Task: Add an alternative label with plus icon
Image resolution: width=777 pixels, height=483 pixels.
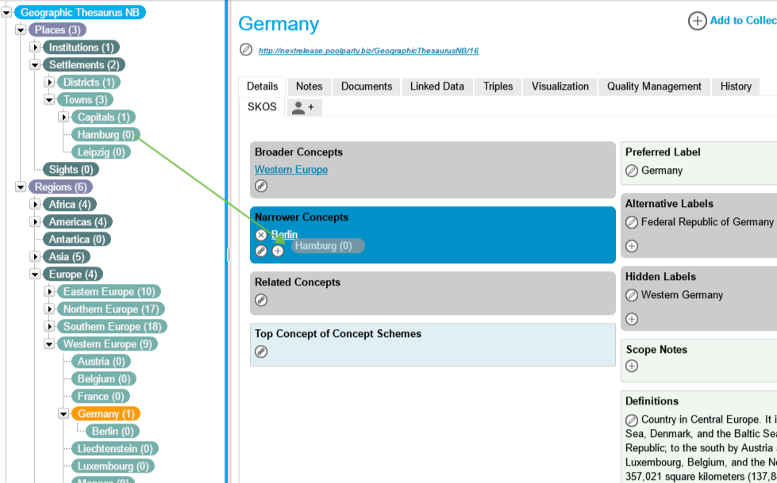Action: [x=632, y=246]
